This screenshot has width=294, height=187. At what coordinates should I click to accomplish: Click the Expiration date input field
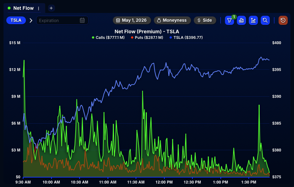(x=62, y=20)
